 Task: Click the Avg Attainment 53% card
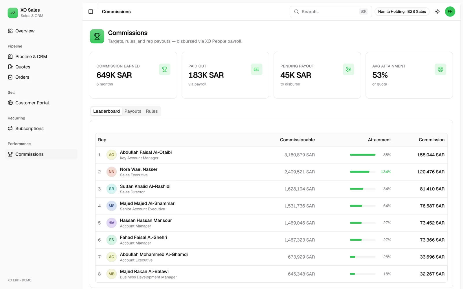[409, 75]
